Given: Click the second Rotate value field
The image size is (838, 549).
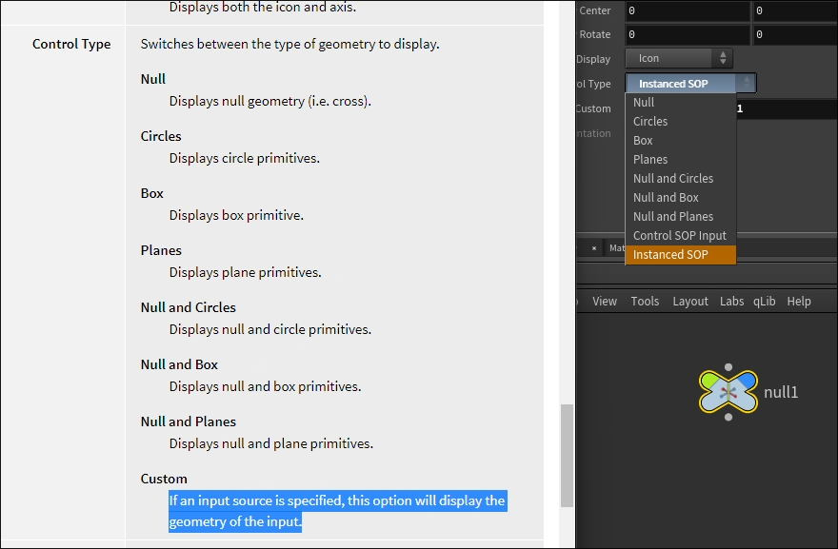Looking at the screenshot, I should click(x=795, y=34).
